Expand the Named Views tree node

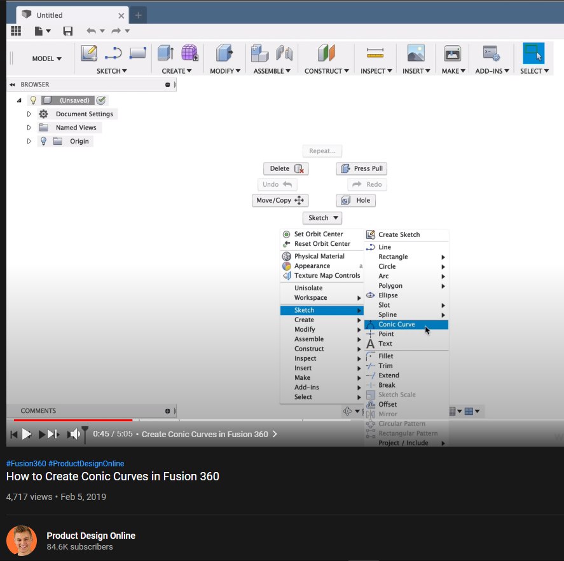(x=29, y=128)
